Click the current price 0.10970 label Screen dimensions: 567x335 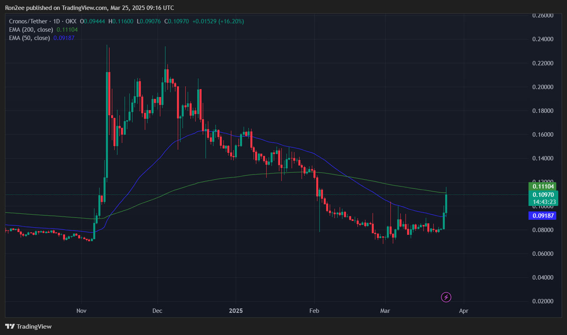(543, 195)
